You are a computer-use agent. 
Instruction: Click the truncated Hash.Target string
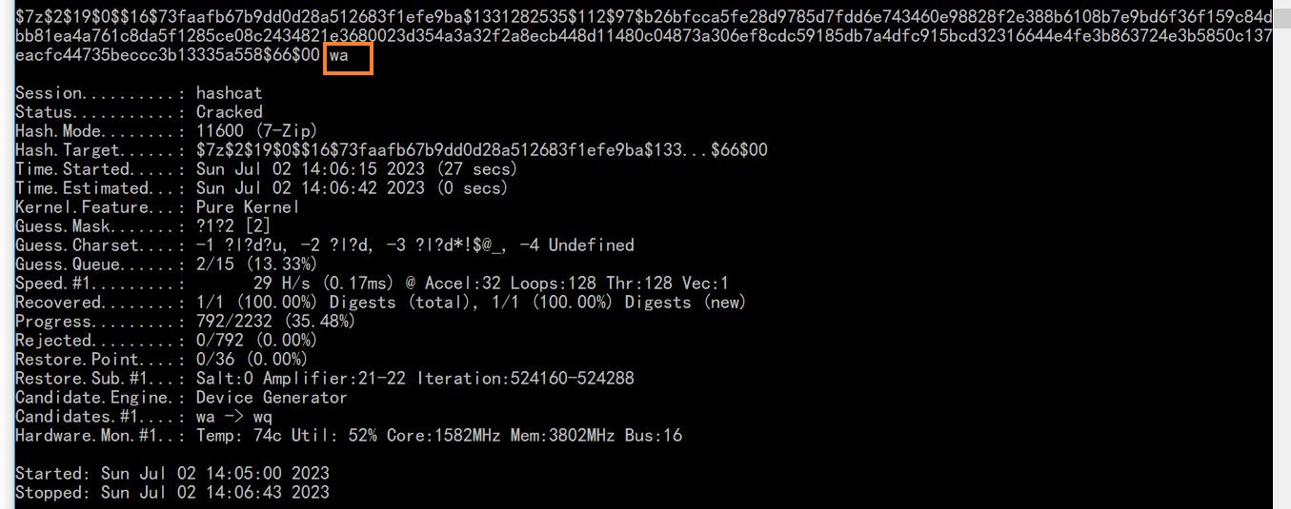click(481, 150)
